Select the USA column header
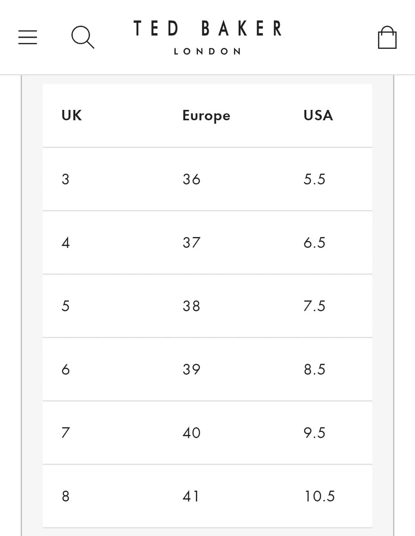Viewport: 415px width, 536px height. pos(319,116)
